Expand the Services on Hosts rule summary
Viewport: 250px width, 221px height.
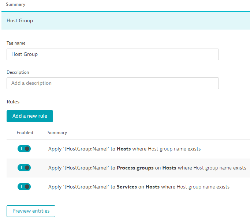(139, 187)
